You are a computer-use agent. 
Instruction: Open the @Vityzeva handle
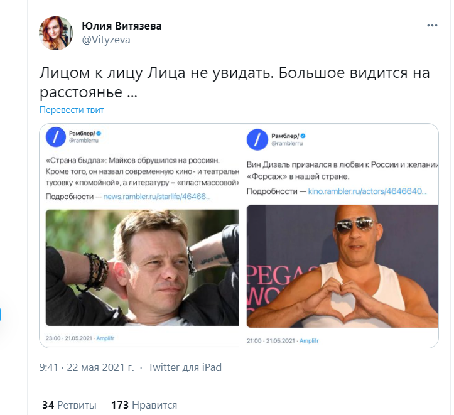coord(106,40)
